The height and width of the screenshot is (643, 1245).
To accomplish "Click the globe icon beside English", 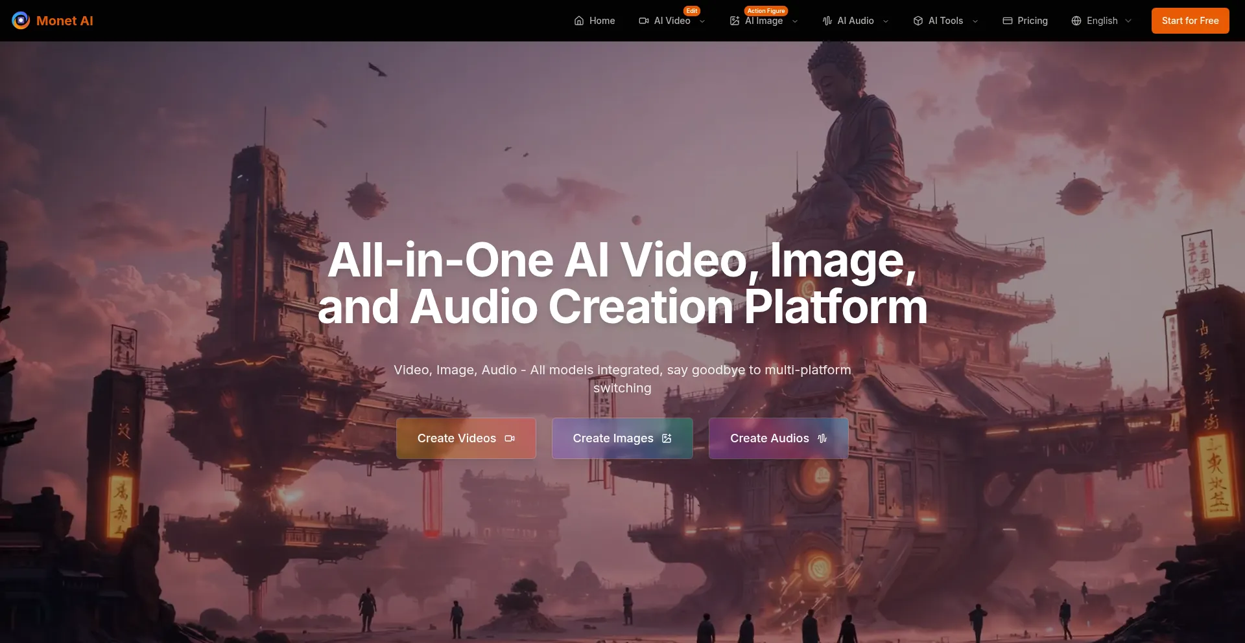I will pos(1076,21).
